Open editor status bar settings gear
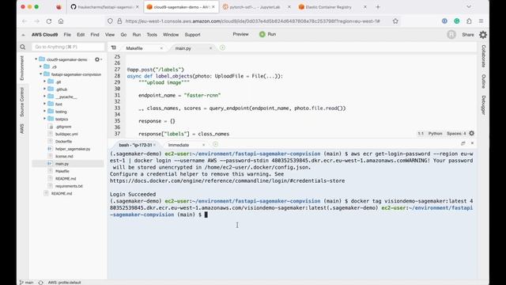The width and height of the screenshot is (506, 285). tap(471, 133)
